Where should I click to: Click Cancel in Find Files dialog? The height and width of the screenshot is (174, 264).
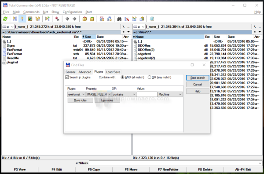198,85
